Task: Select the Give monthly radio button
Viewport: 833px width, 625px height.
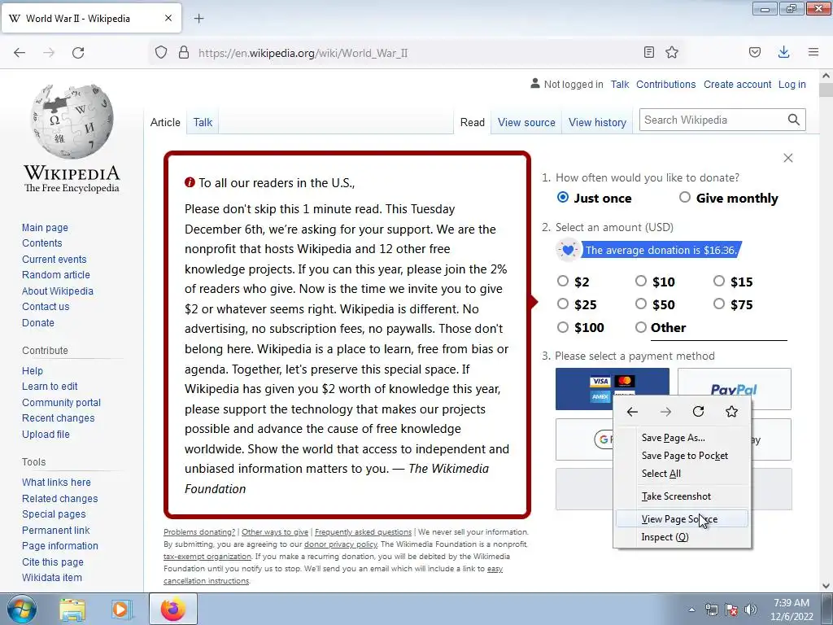Action: click(685, 197)
